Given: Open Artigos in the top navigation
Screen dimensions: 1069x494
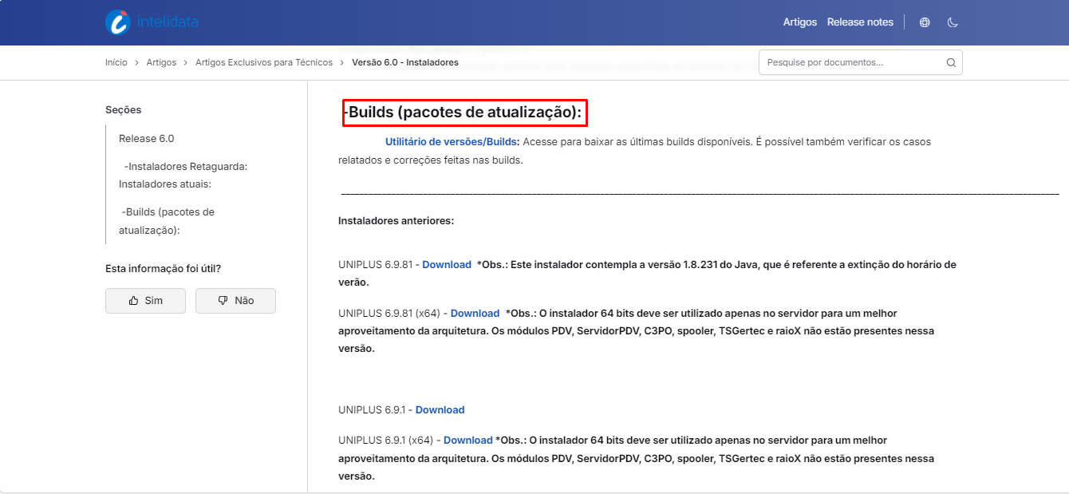Looking at the screenshot, I should tap(800, 22).
